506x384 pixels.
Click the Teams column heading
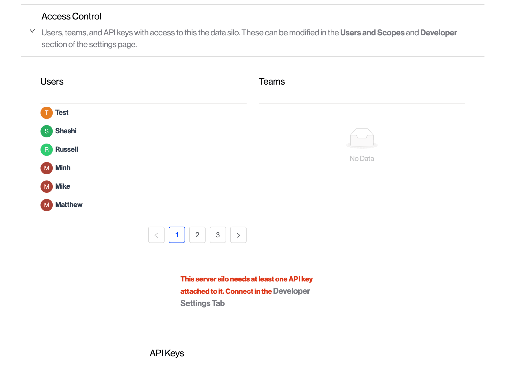272,82
